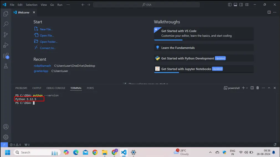Open Get Started with Jupyter Notebooks walkthrough

[x=204, y=69]
